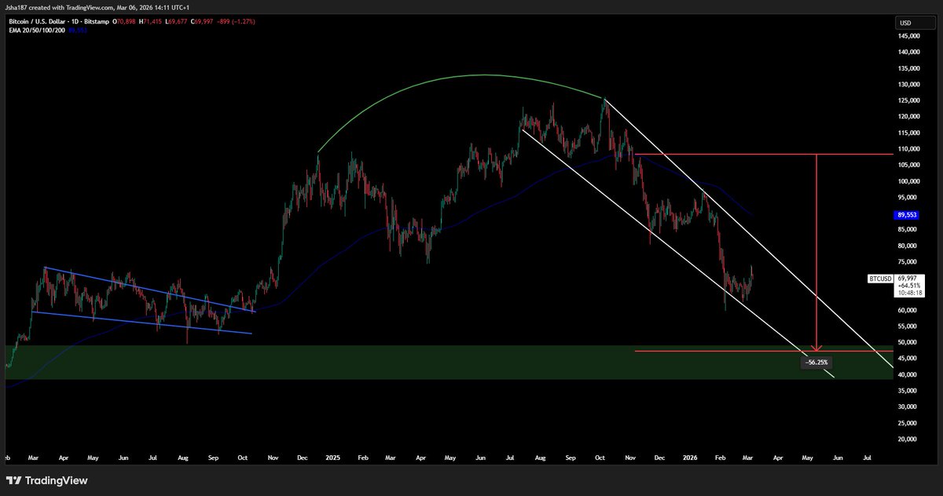Click the 110,000 price axis label

tap(908, 149)
